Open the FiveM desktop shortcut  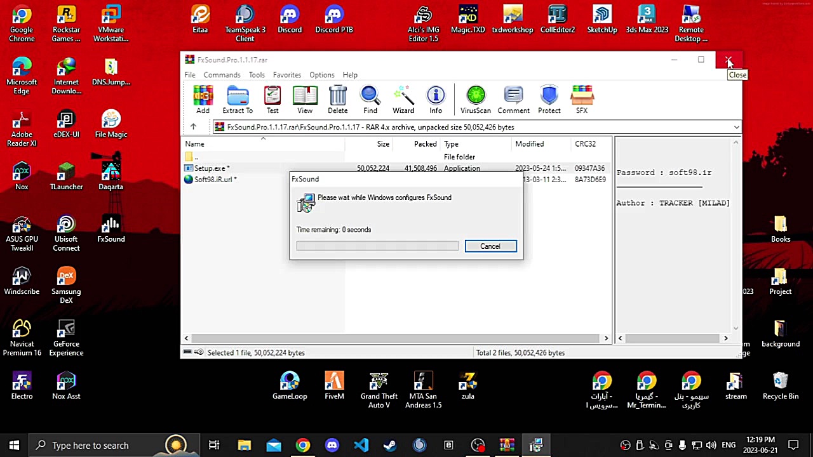click(334, 386)
